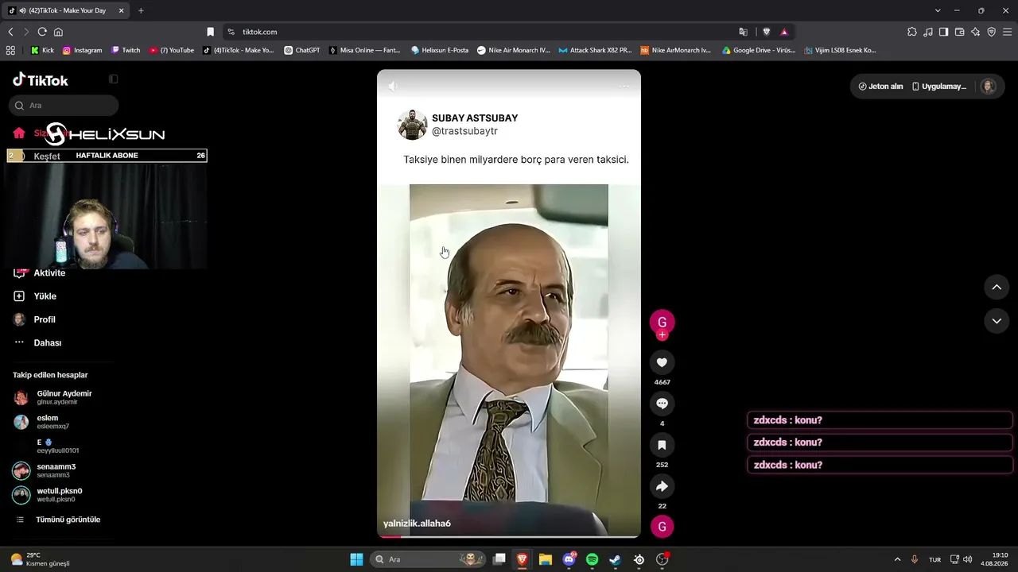Close the TikTok - Make Your Day tab
Screen dimensions: 1018x572
121,10
